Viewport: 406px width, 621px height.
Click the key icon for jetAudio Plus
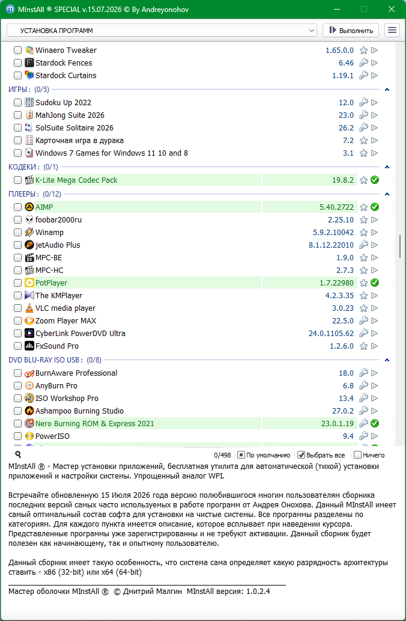363,245
